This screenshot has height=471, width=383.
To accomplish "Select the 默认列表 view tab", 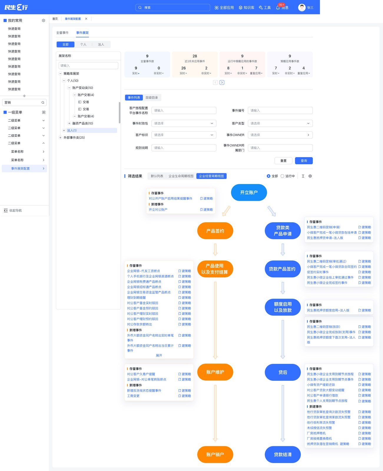I will point(157,176).
